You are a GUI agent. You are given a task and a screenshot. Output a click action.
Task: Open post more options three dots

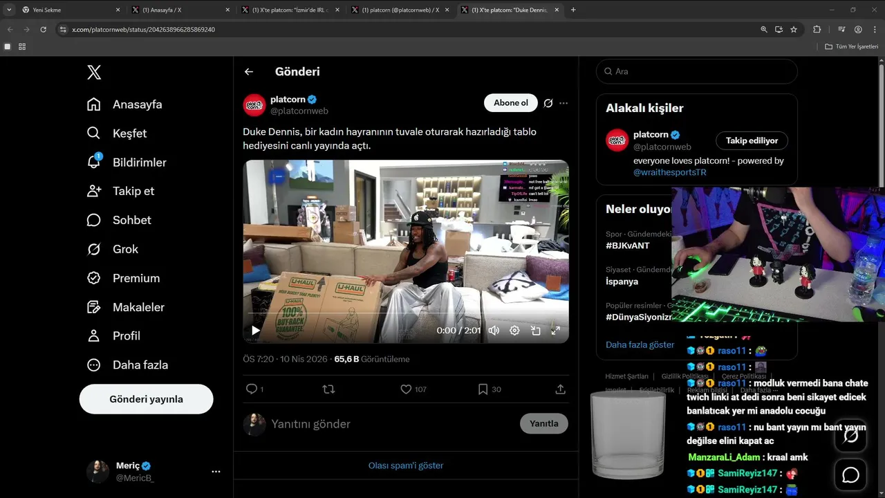coord(563,103)
